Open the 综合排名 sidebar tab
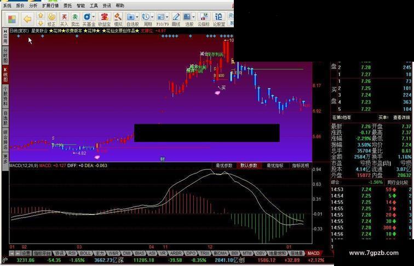This screenshot has width=414, height=266. coord(5,140)
